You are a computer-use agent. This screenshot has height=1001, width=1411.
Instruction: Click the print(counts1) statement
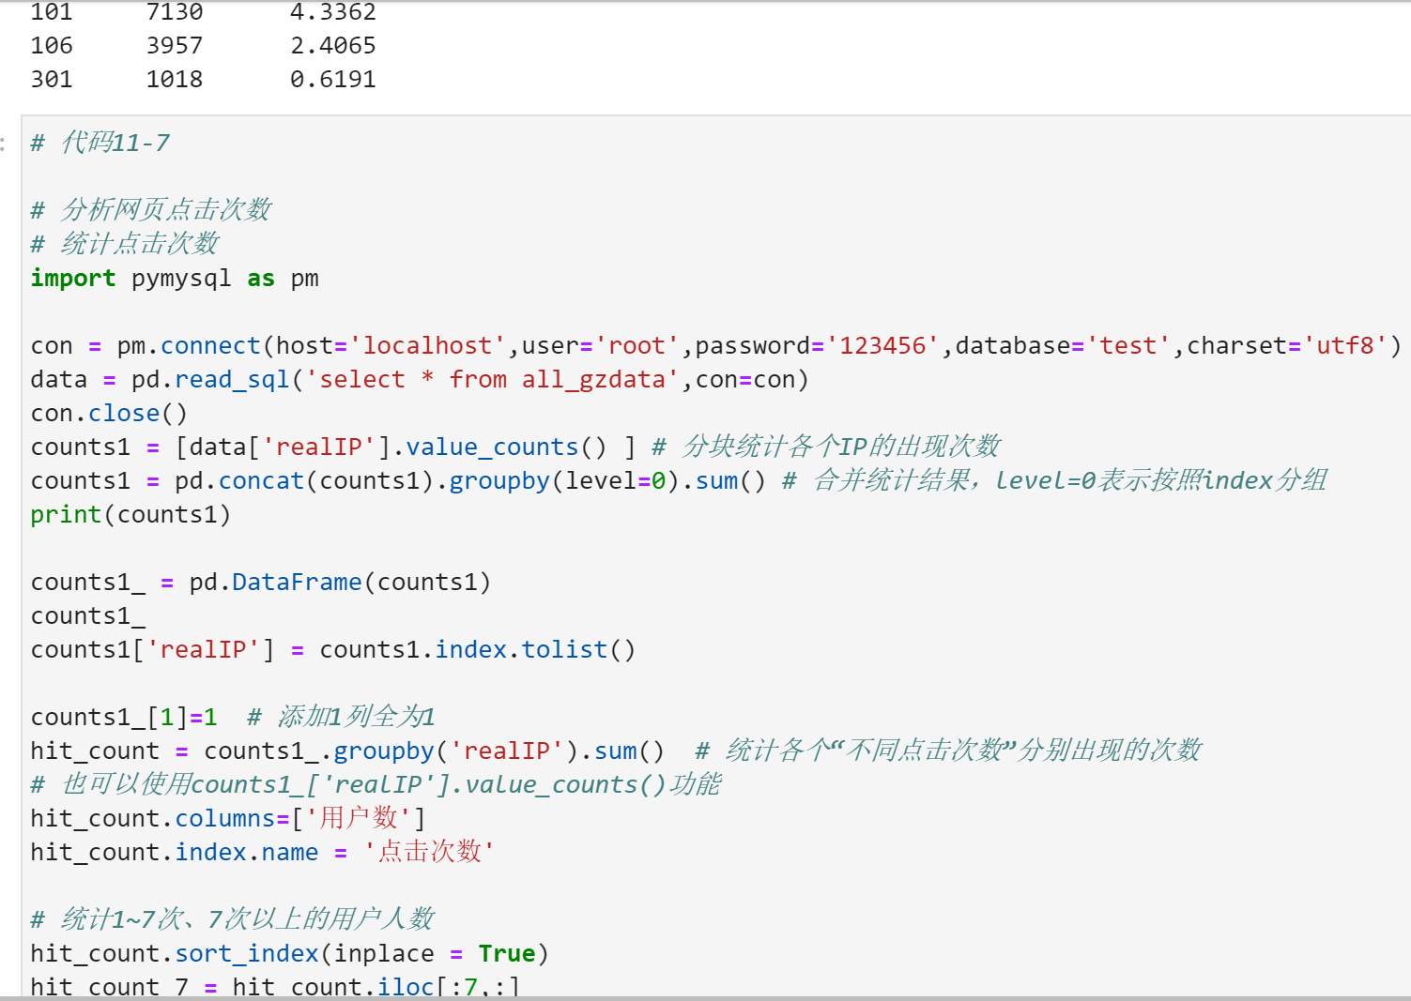130,515
